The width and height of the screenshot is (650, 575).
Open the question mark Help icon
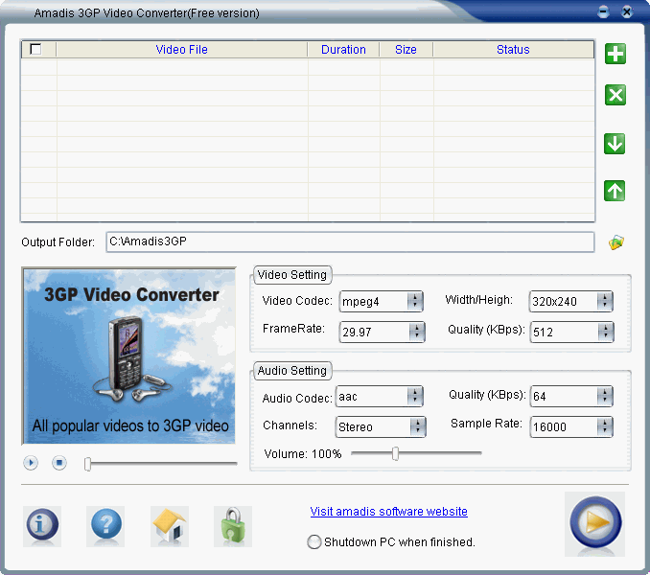coord(105,524)
